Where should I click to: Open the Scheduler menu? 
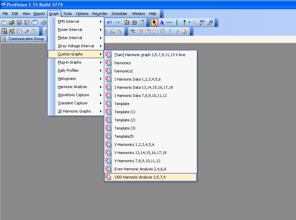[x=119, y=14]
